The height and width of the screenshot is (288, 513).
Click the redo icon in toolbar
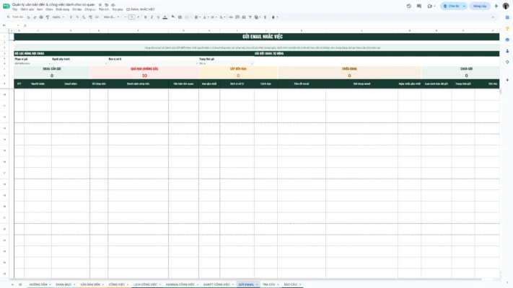pos(35,17)
